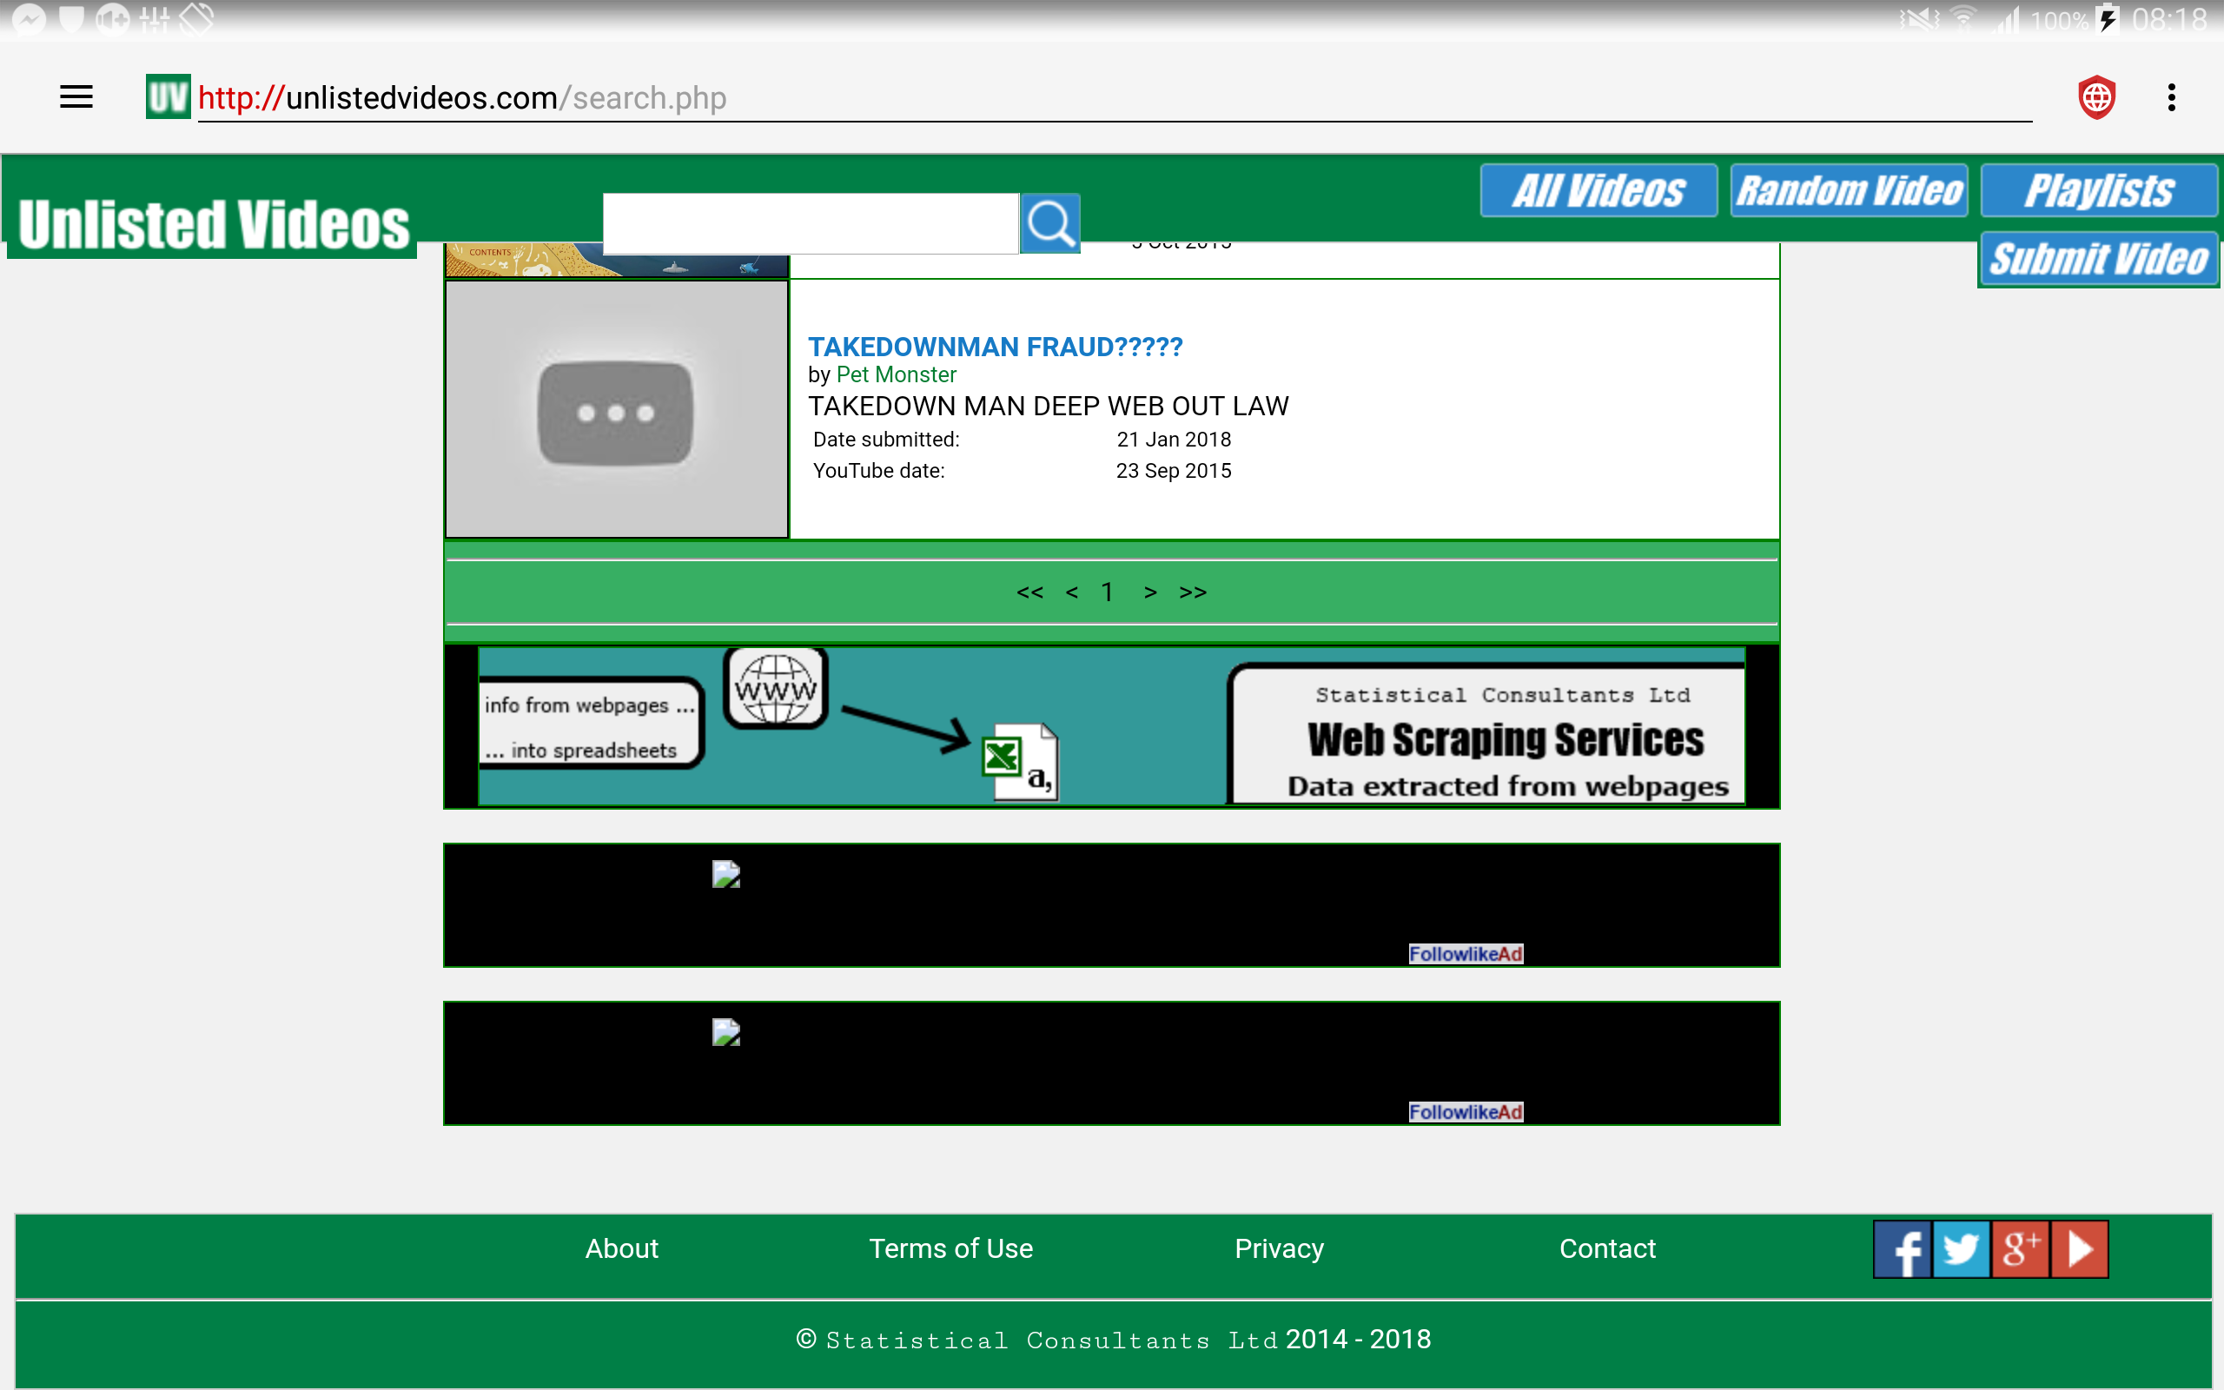This screenshot has width=2224, height=1390.
Task: Tap the screen rotation icon in status bar
Action: [195, 18]
